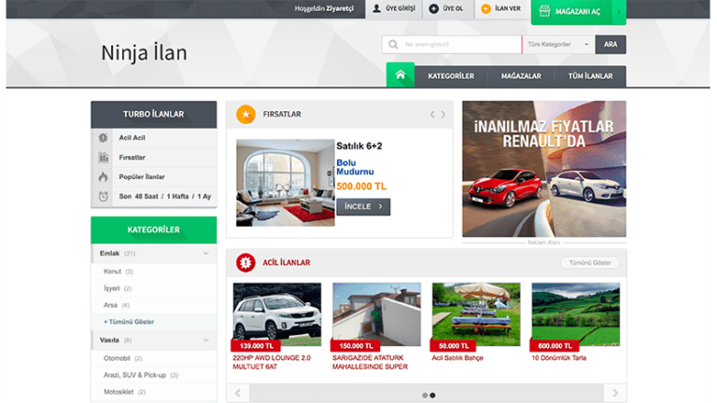Image resolution: width=717 pixels, height=403 pixels.
Task: Click the Son 48 Saat clock icon
Action: coord(104,197)
